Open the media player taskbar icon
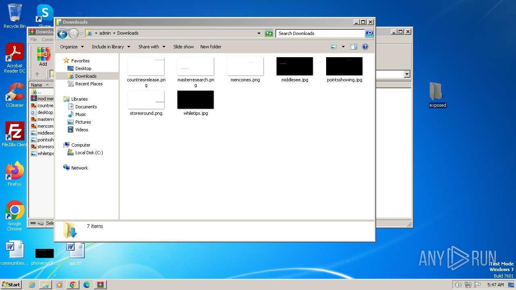The width and height of the screenshot is (516, 290). click(59, 285)
